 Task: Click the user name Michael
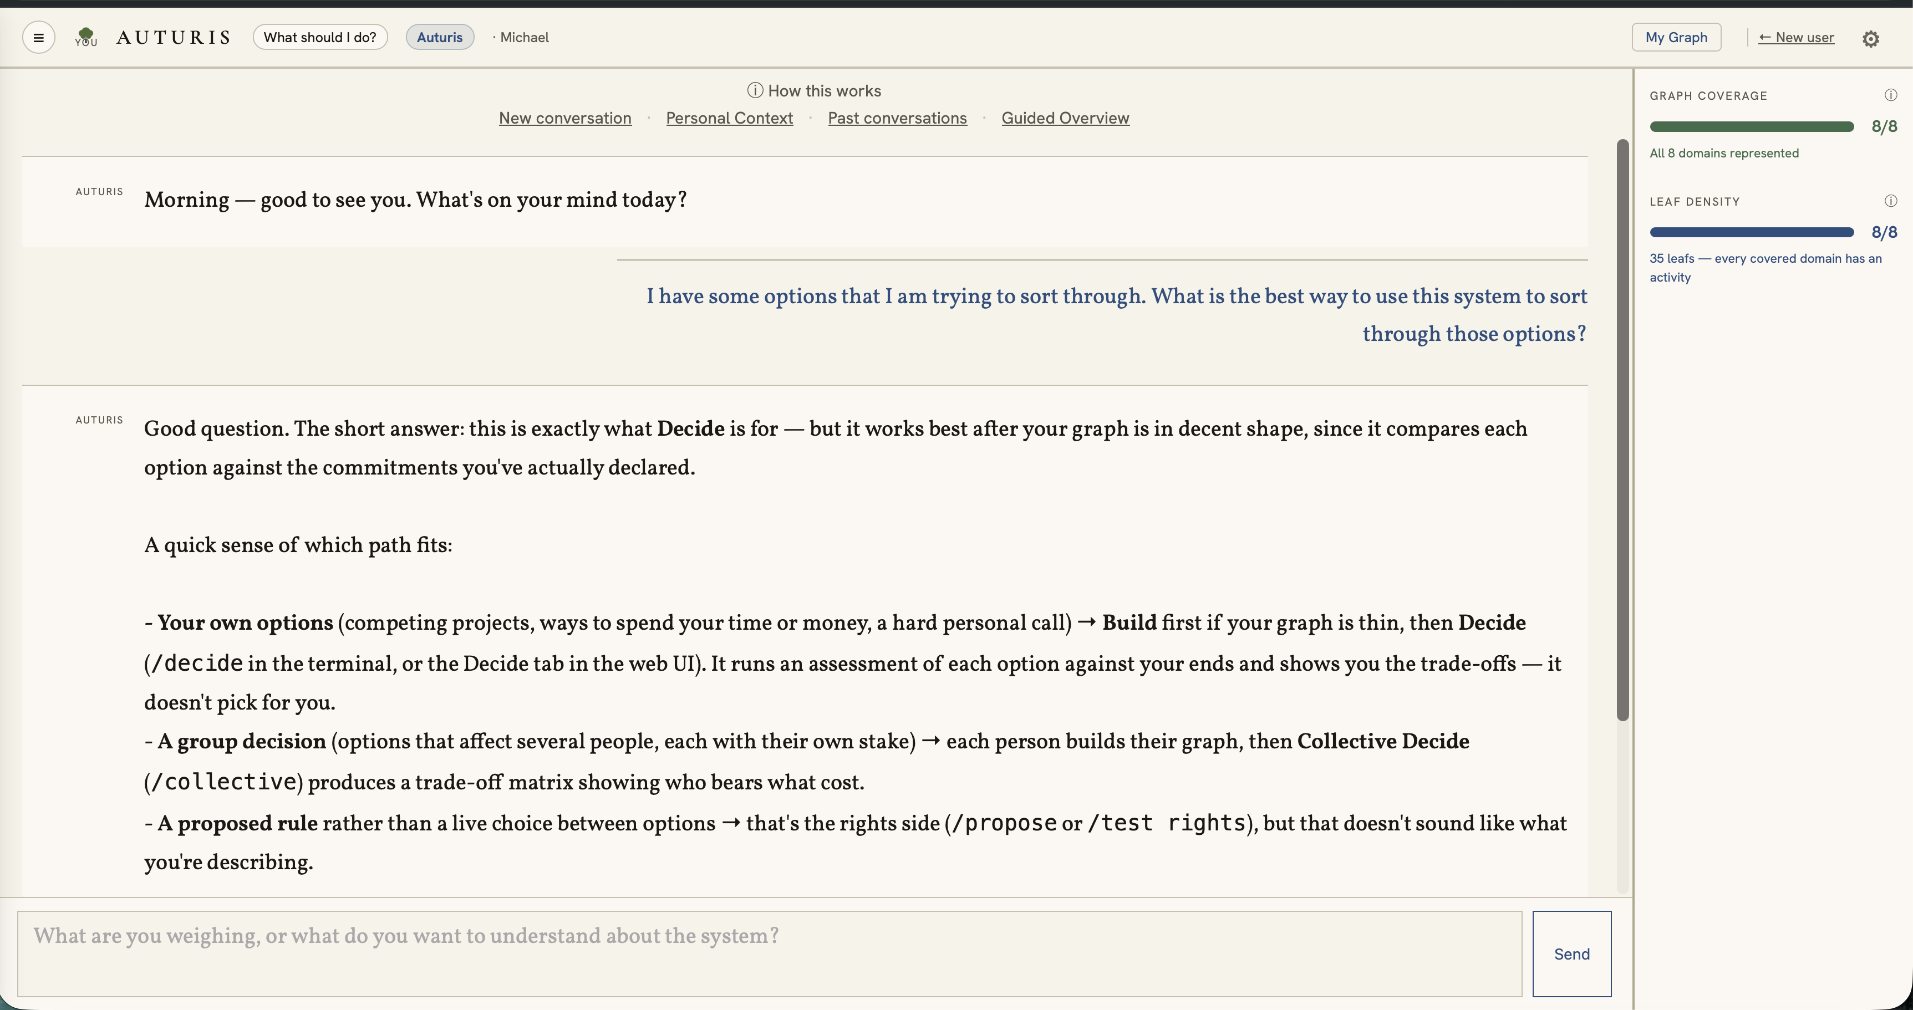pyautogui.click(x=525, y=37)
